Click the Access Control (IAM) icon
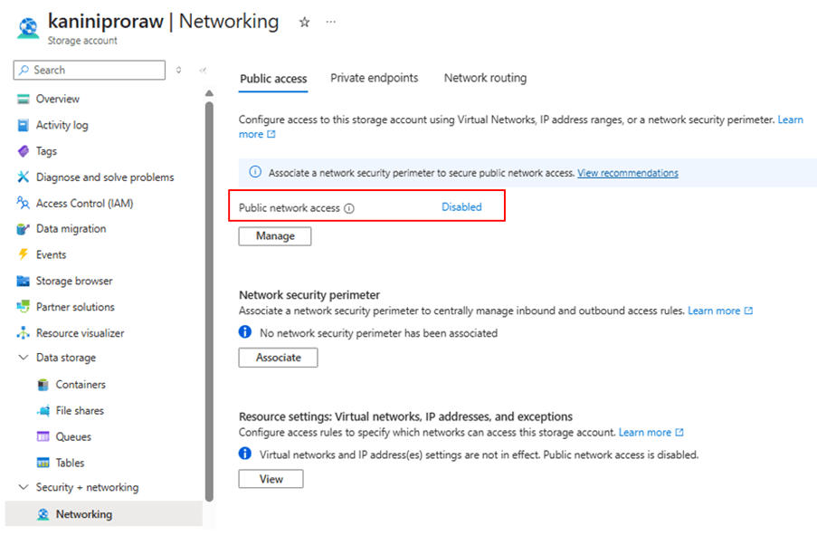Screen dimensions: 817x545 point(24,204)
